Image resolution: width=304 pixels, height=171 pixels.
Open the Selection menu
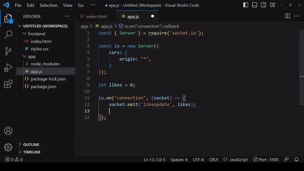[48, 5]
